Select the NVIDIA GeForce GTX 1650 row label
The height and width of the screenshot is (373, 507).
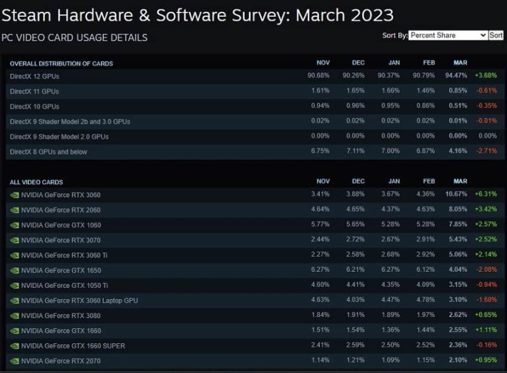coord(61,270)
